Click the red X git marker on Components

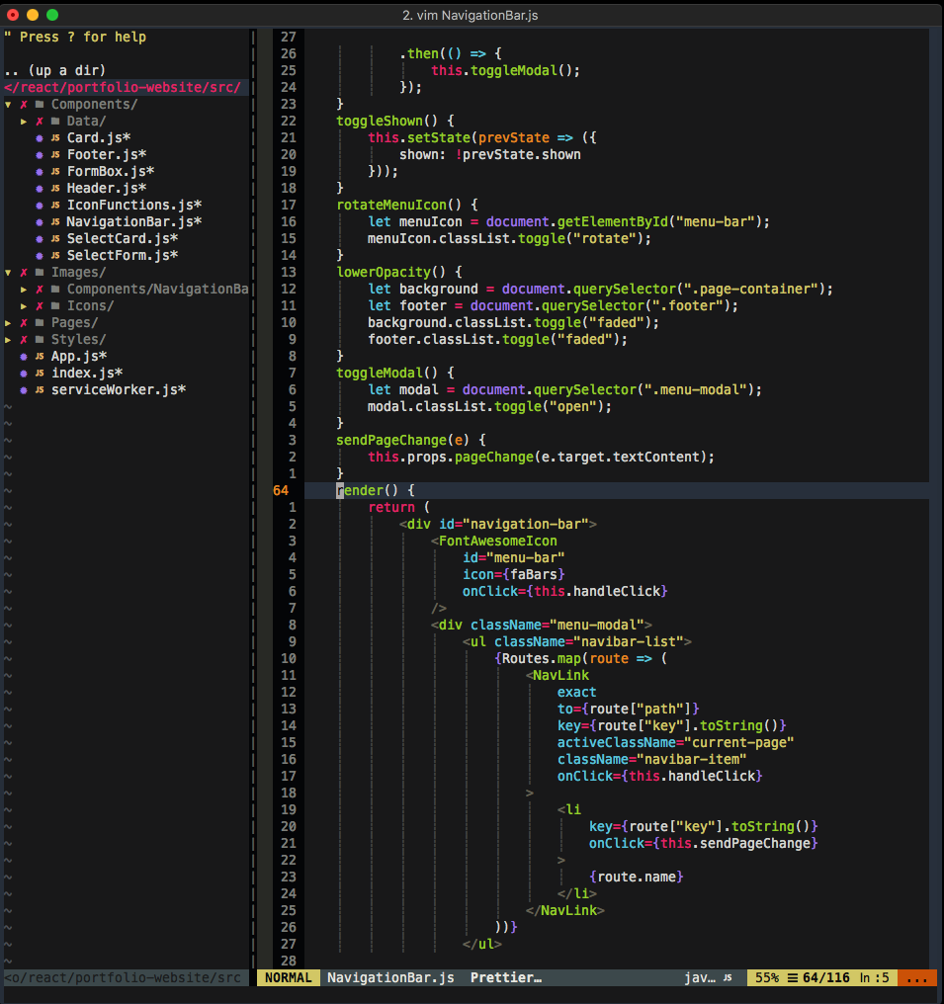(x=24, y=105)
